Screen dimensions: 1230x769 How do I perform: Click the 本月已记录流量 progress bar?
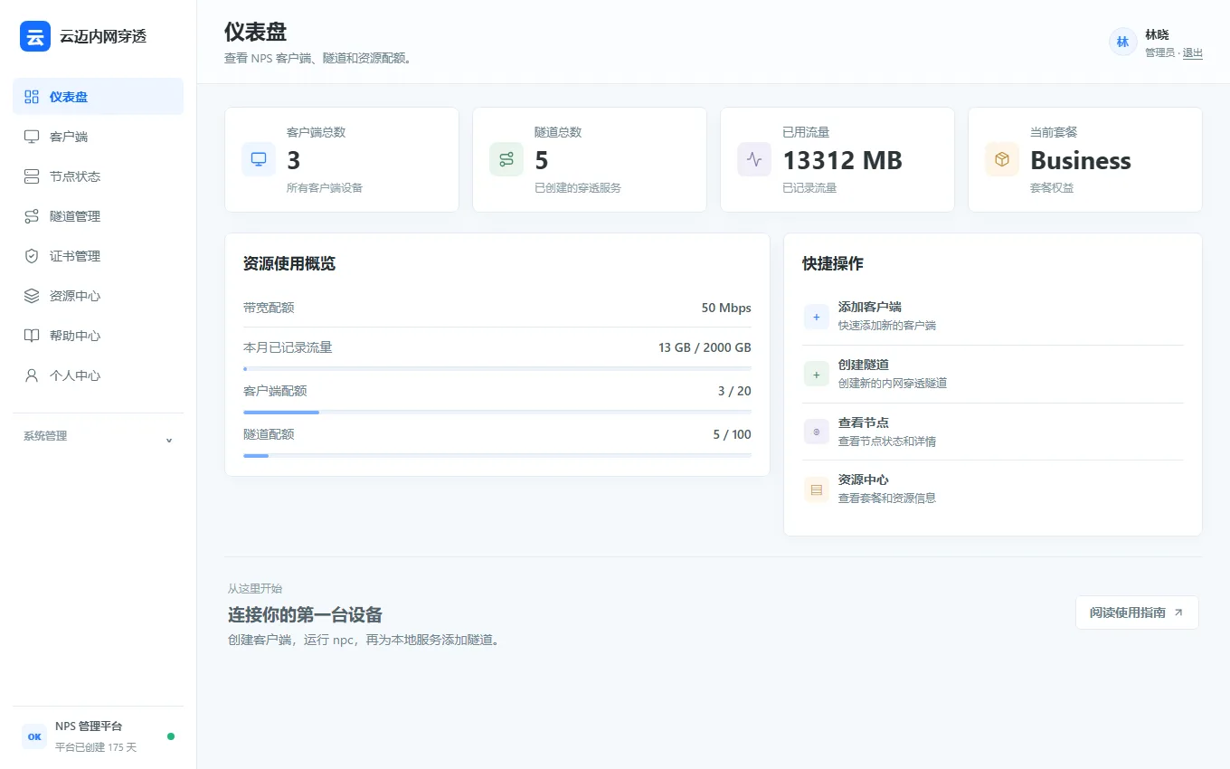(497, 368)
